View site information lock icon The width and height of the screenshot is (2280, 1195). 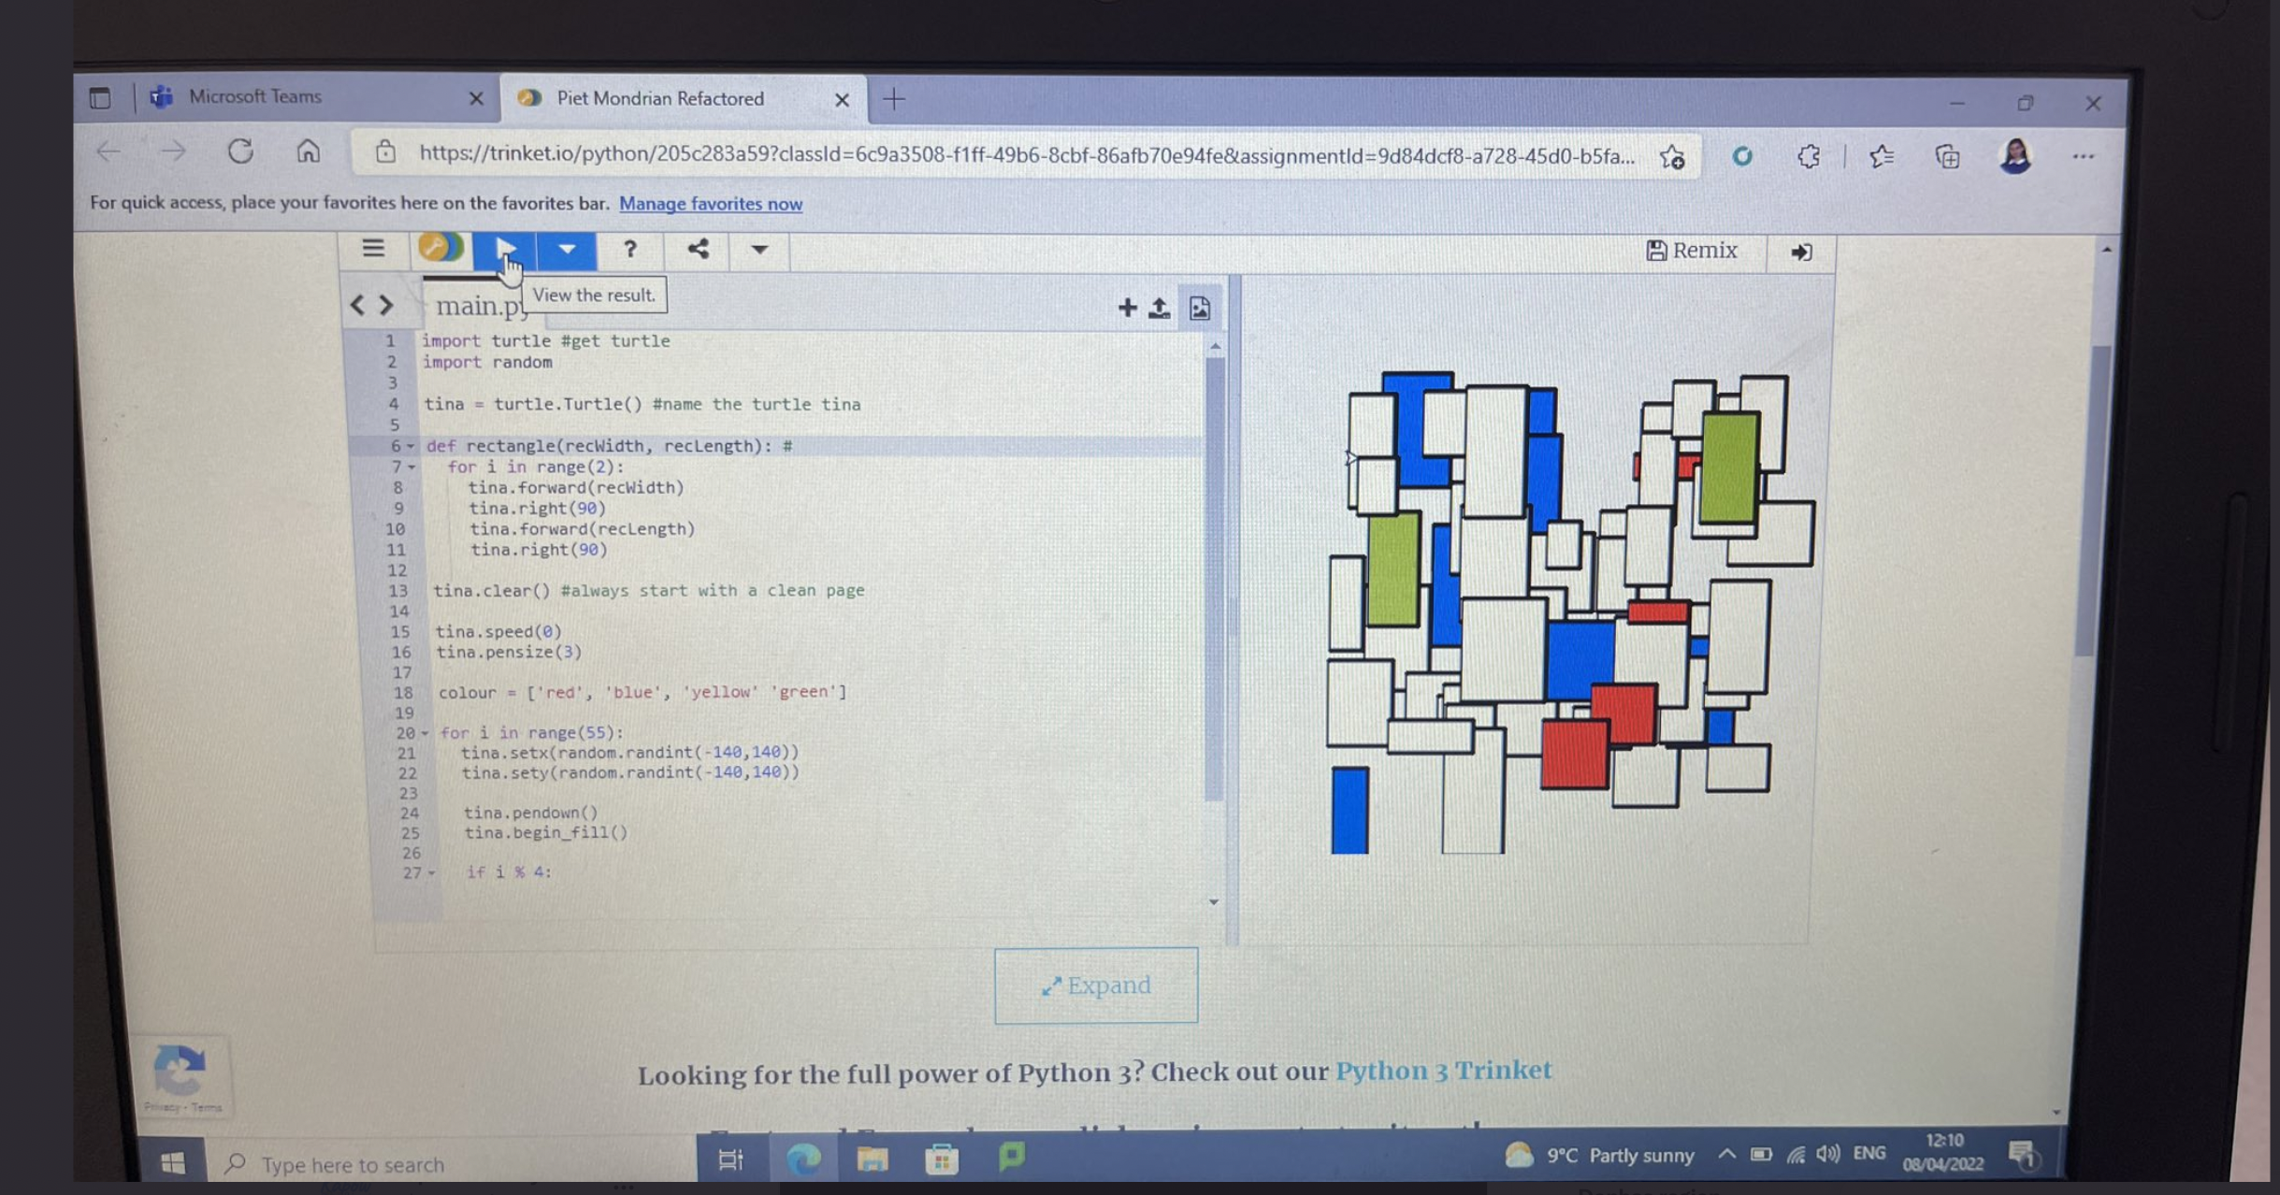385,152
